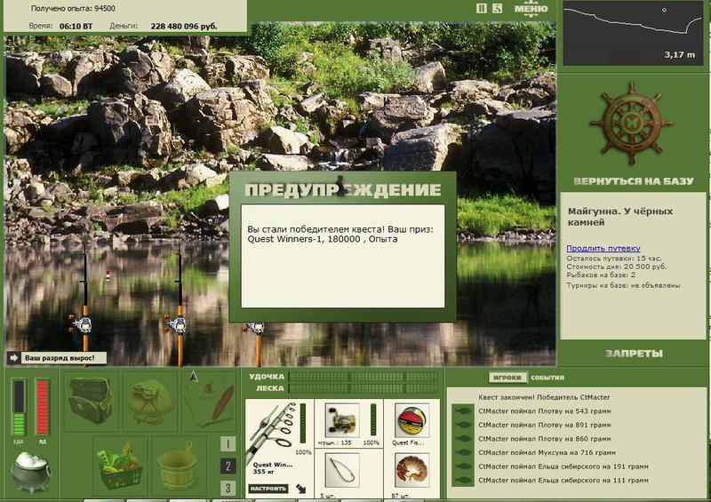Click the УДОЧКА tension bar
This screenshot has width=711, height=502.
point(363,377)
